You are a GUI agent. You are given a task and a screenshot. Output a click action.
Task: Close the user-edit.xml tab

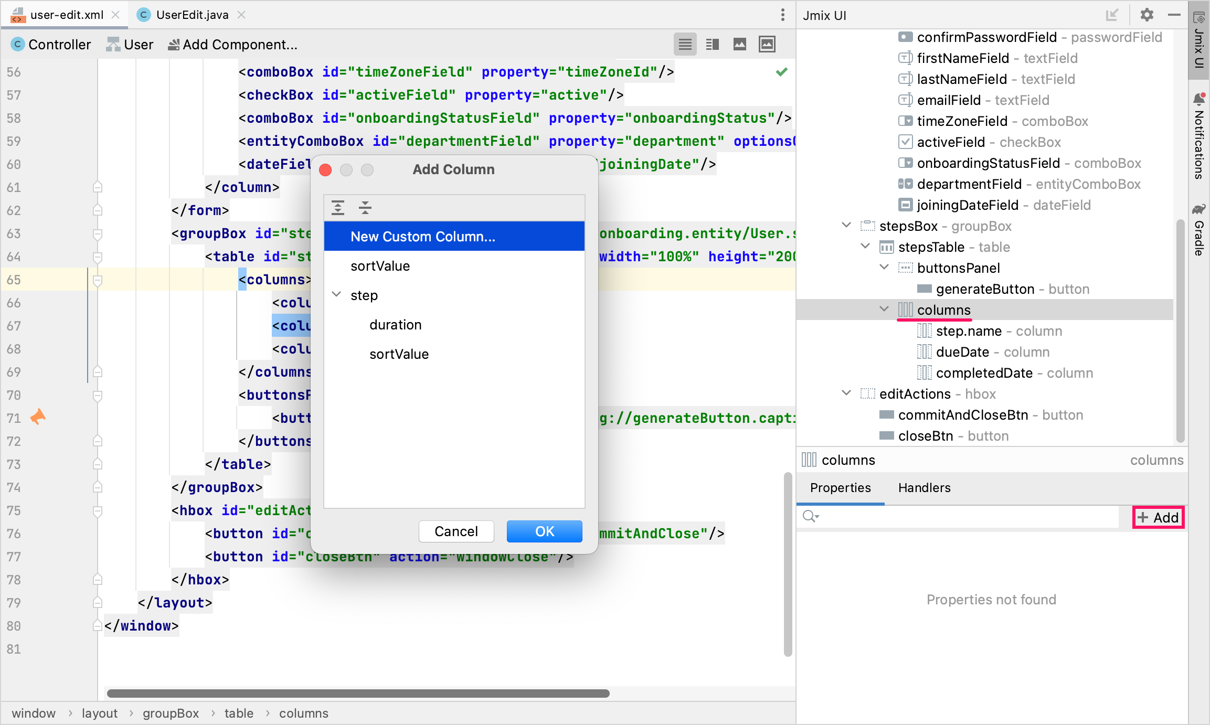point(116,15)
